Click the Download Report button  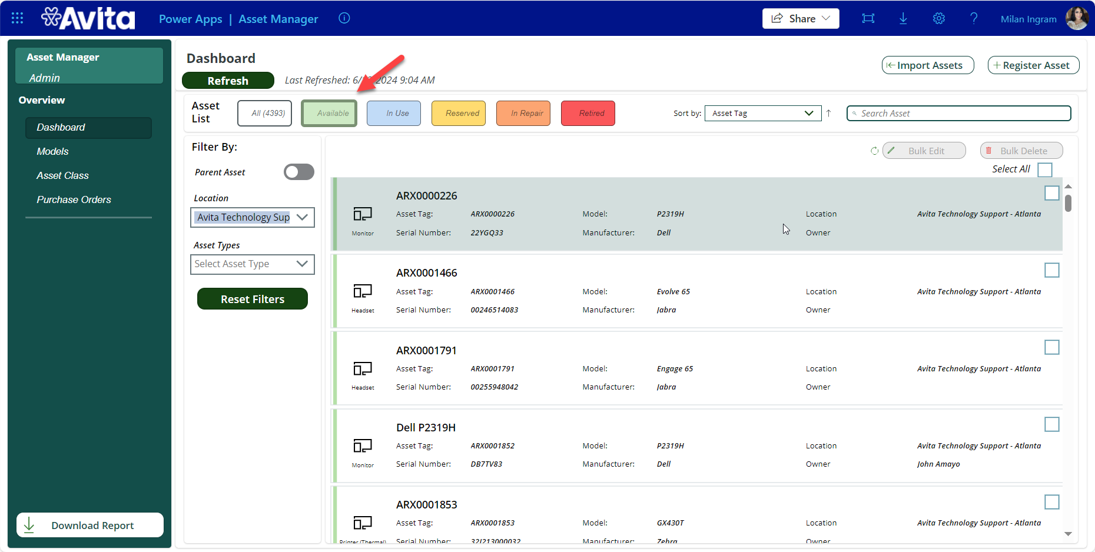click(90, 525)
